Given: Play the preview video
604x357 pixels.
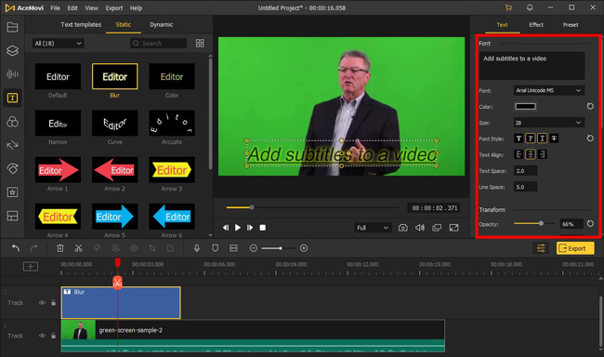Looking at the screenshot, I should click(x=238, y=228).
